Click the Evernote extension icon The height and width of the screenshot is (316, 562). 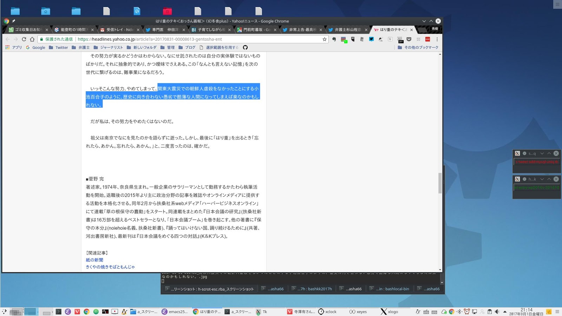pyautogui.click(x=334, y=39)
